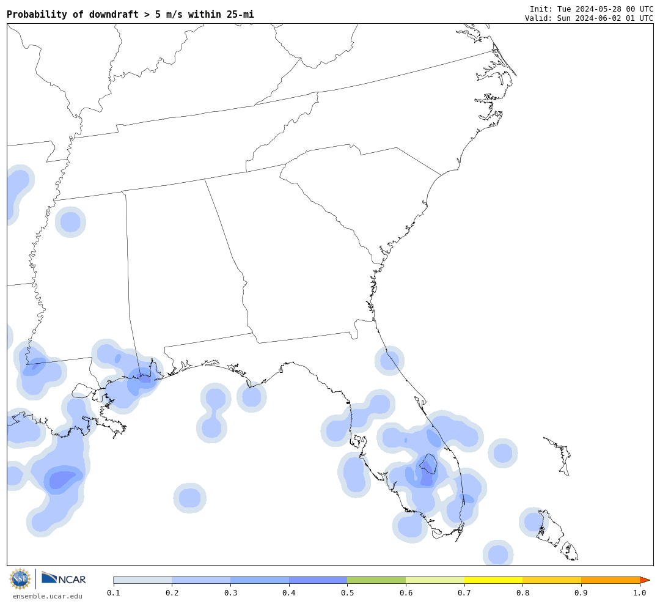Click the NCAR logo
Image resolution: width=660 pixels, height=604 pixels.
[x=64, y=579]
